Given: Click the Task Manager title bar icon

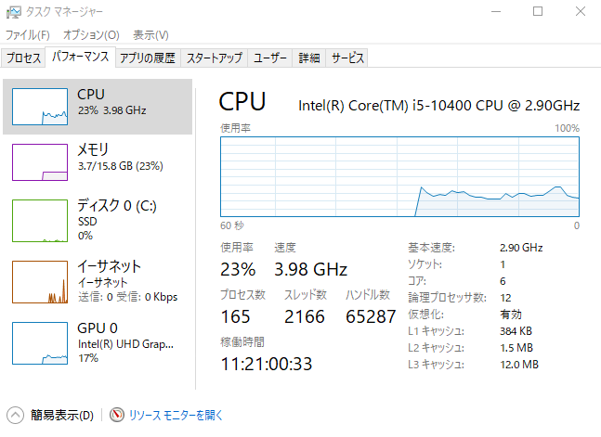Looking at the screenshot, I should tap(11, 12).
